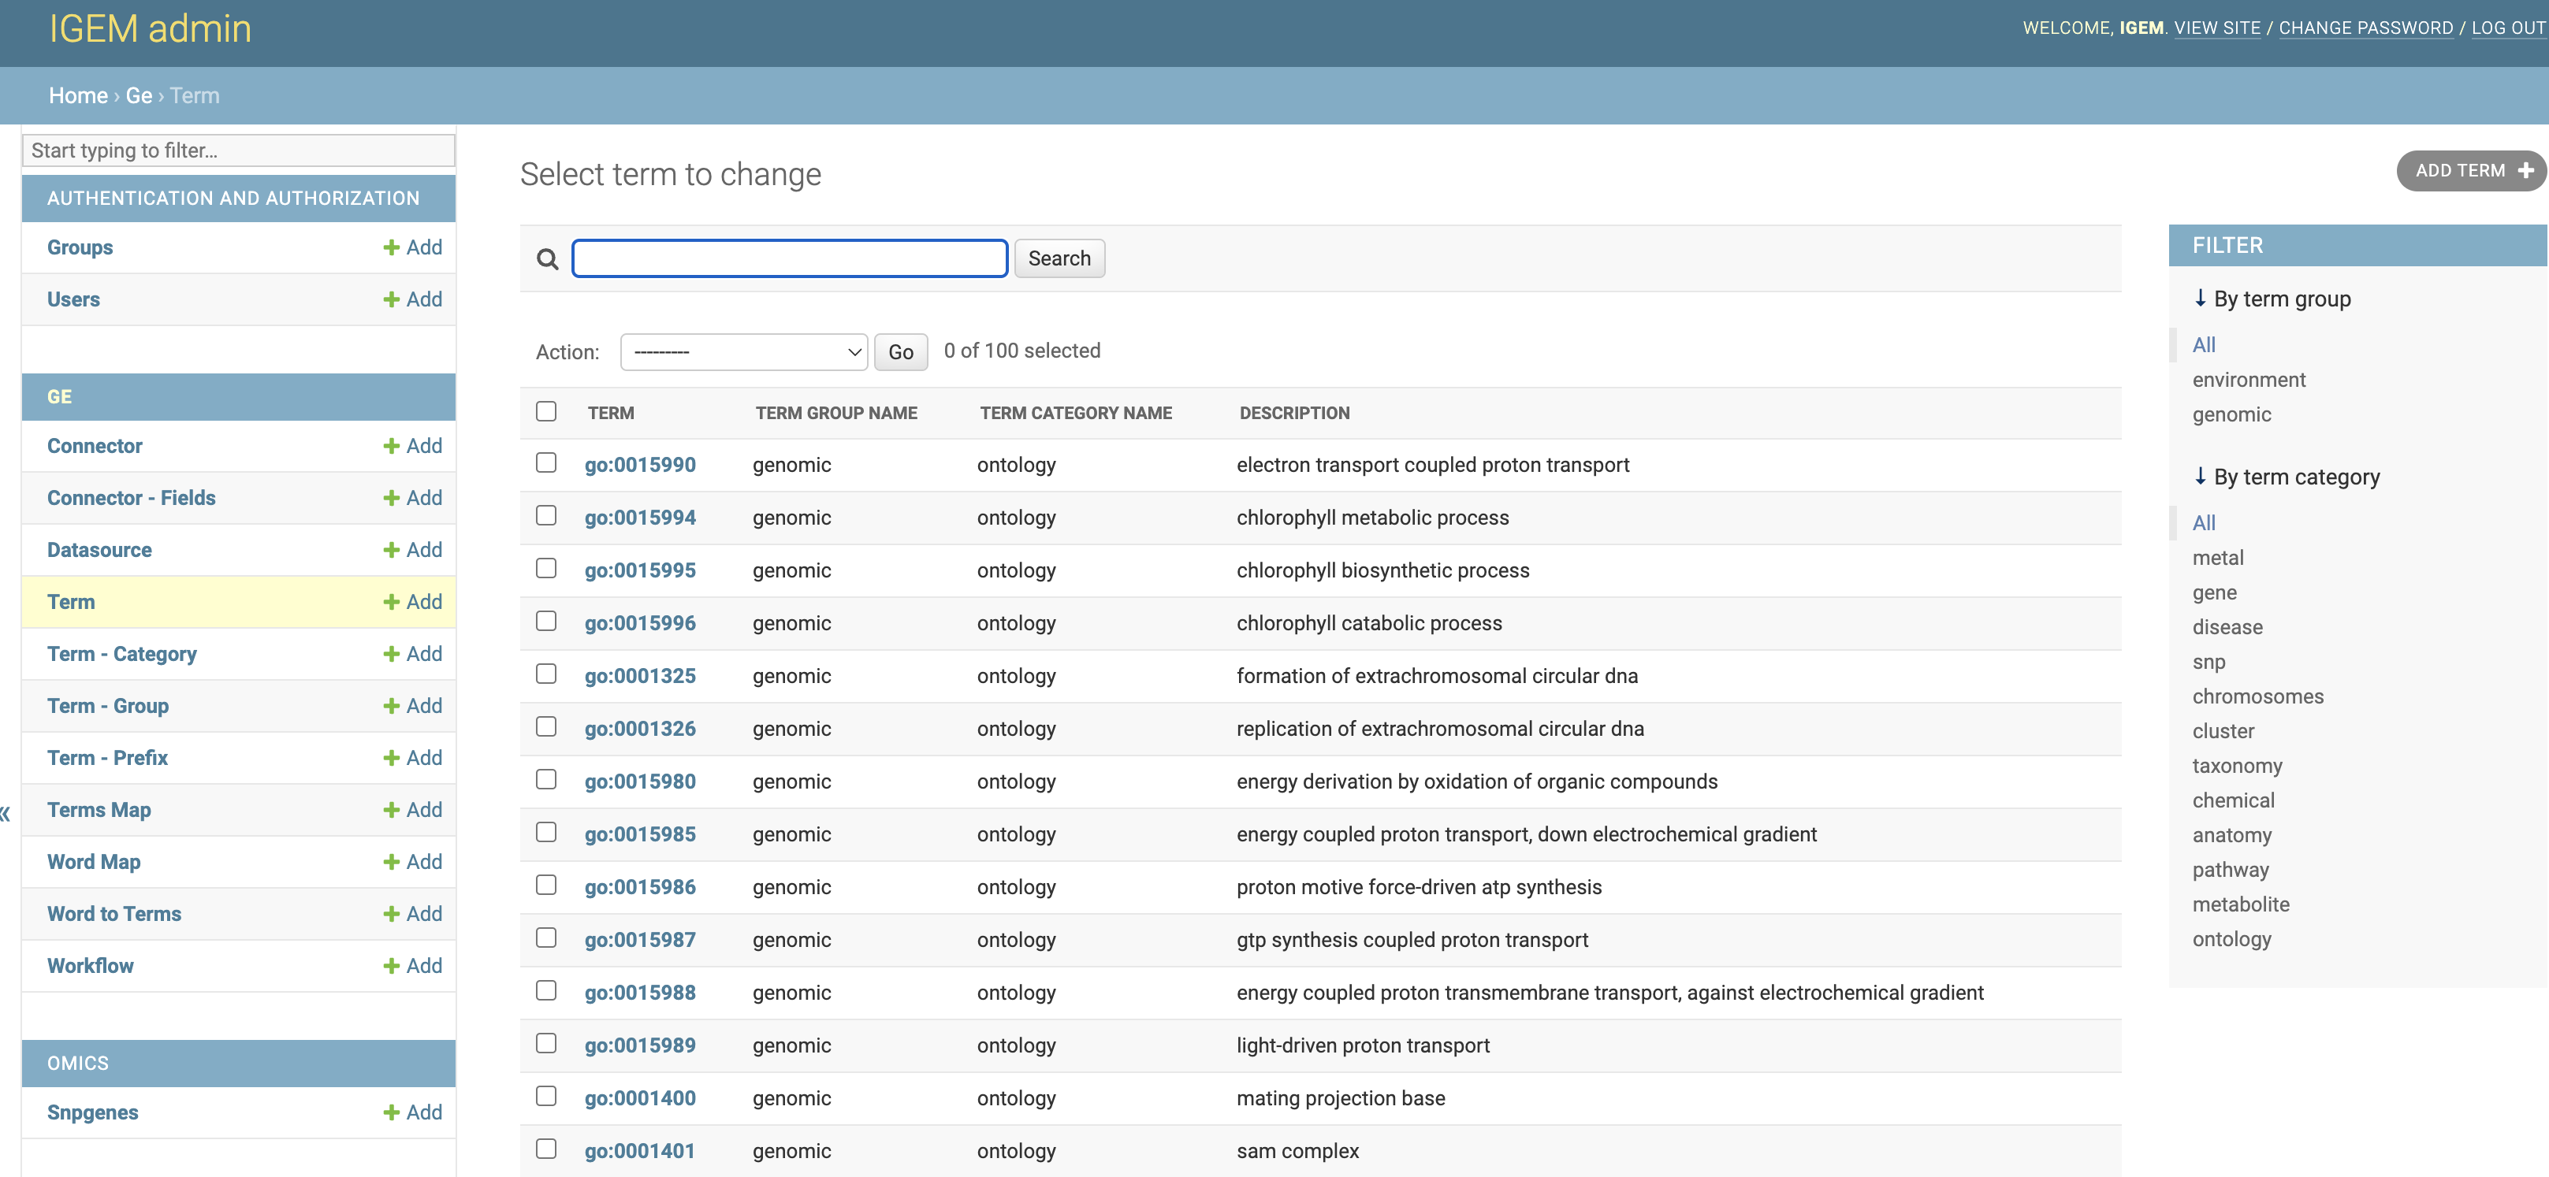The width and height of the screenshot is (2549, 1177).
Task: Click the Add icon for Connector - Fields
Action: (x=392, y=499)
